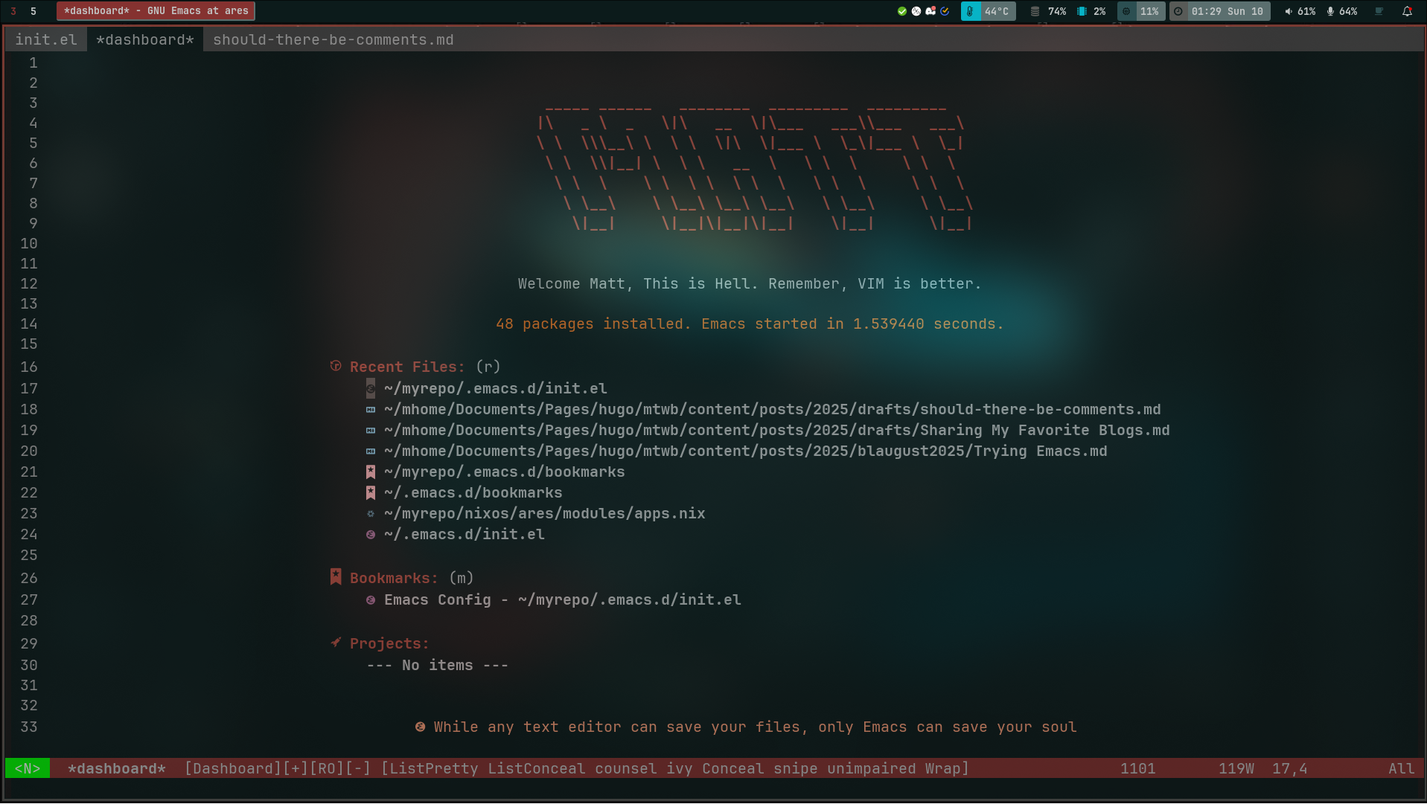This screenshot has height=804, width=1427.
Task: Click markdown icon beside Trying Emacs.md
Action: (371, 451)
